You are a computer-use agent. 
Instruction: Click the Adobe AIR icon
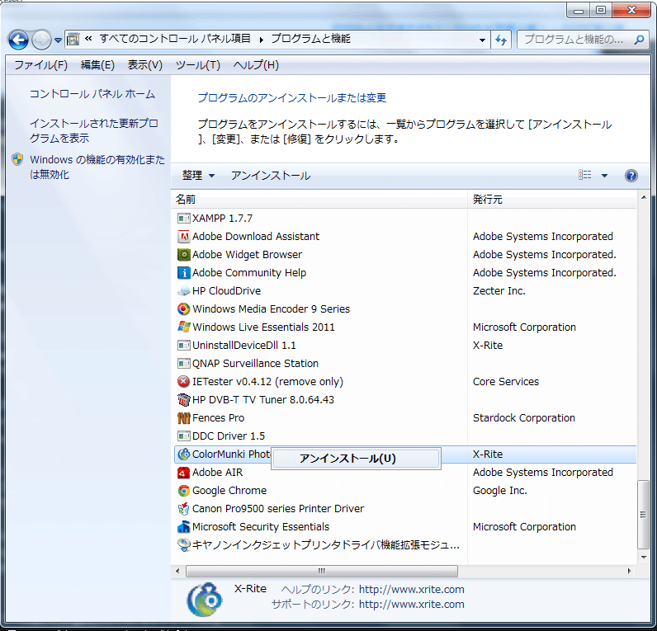pyautogui.click(x=183, y=473)
